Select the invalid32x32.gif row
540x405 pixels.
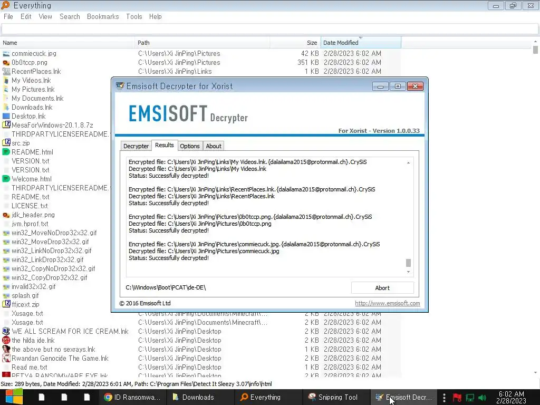(55, 286)
